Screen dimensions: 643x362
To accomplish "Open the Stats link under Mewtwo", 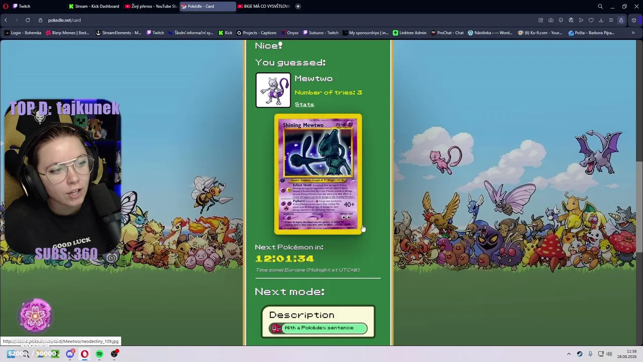I will coord(304,105).
